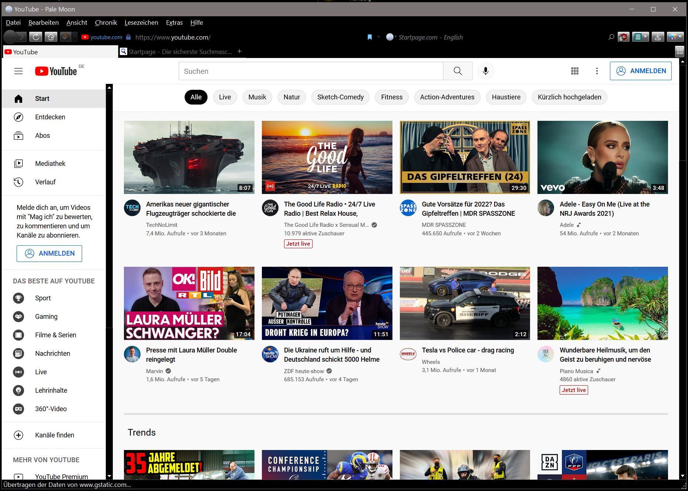Click ANMELDEN button in sidebar
Viewport: 688px width, 491px height.
(49, 253)
